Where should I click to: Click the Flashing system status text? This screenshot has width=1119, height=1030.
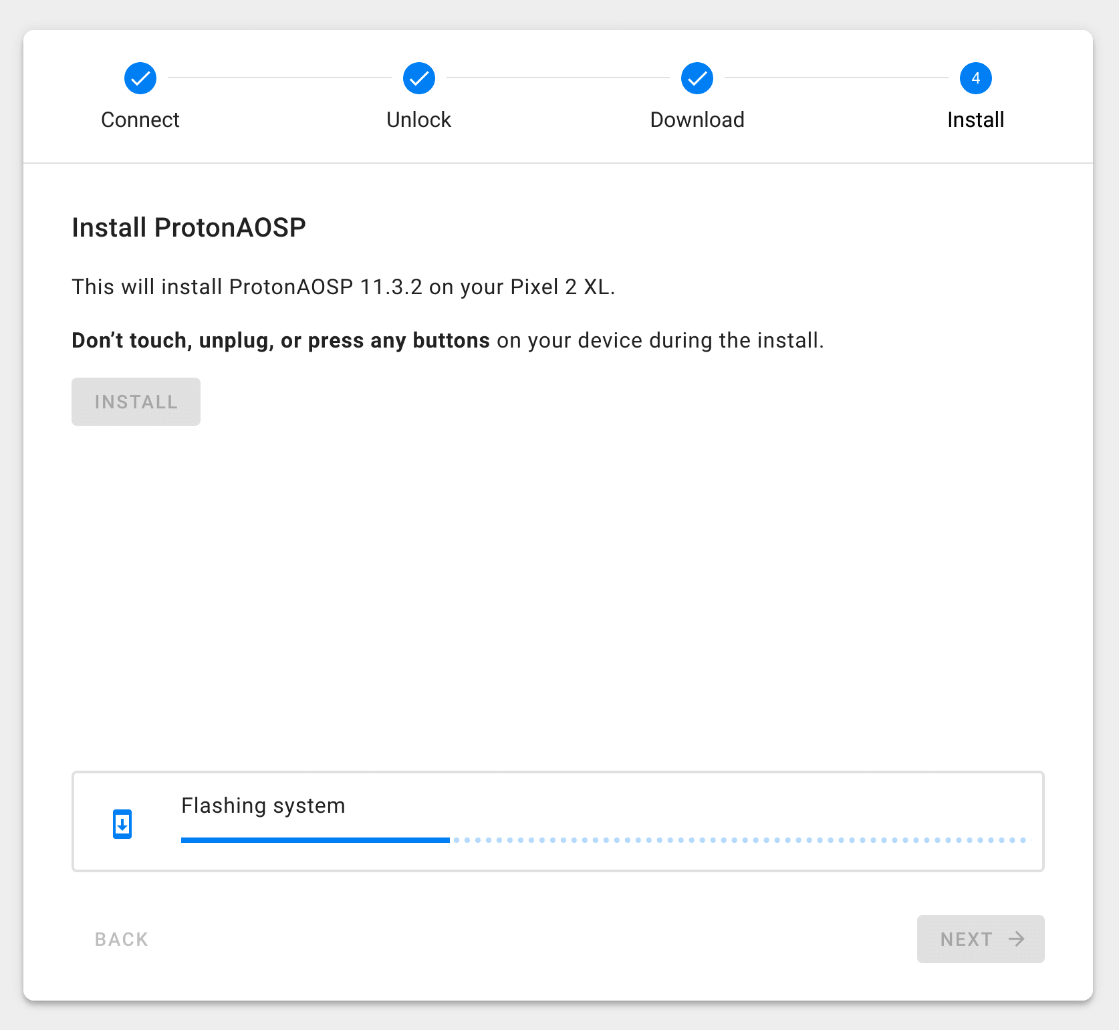coord(263,805)
